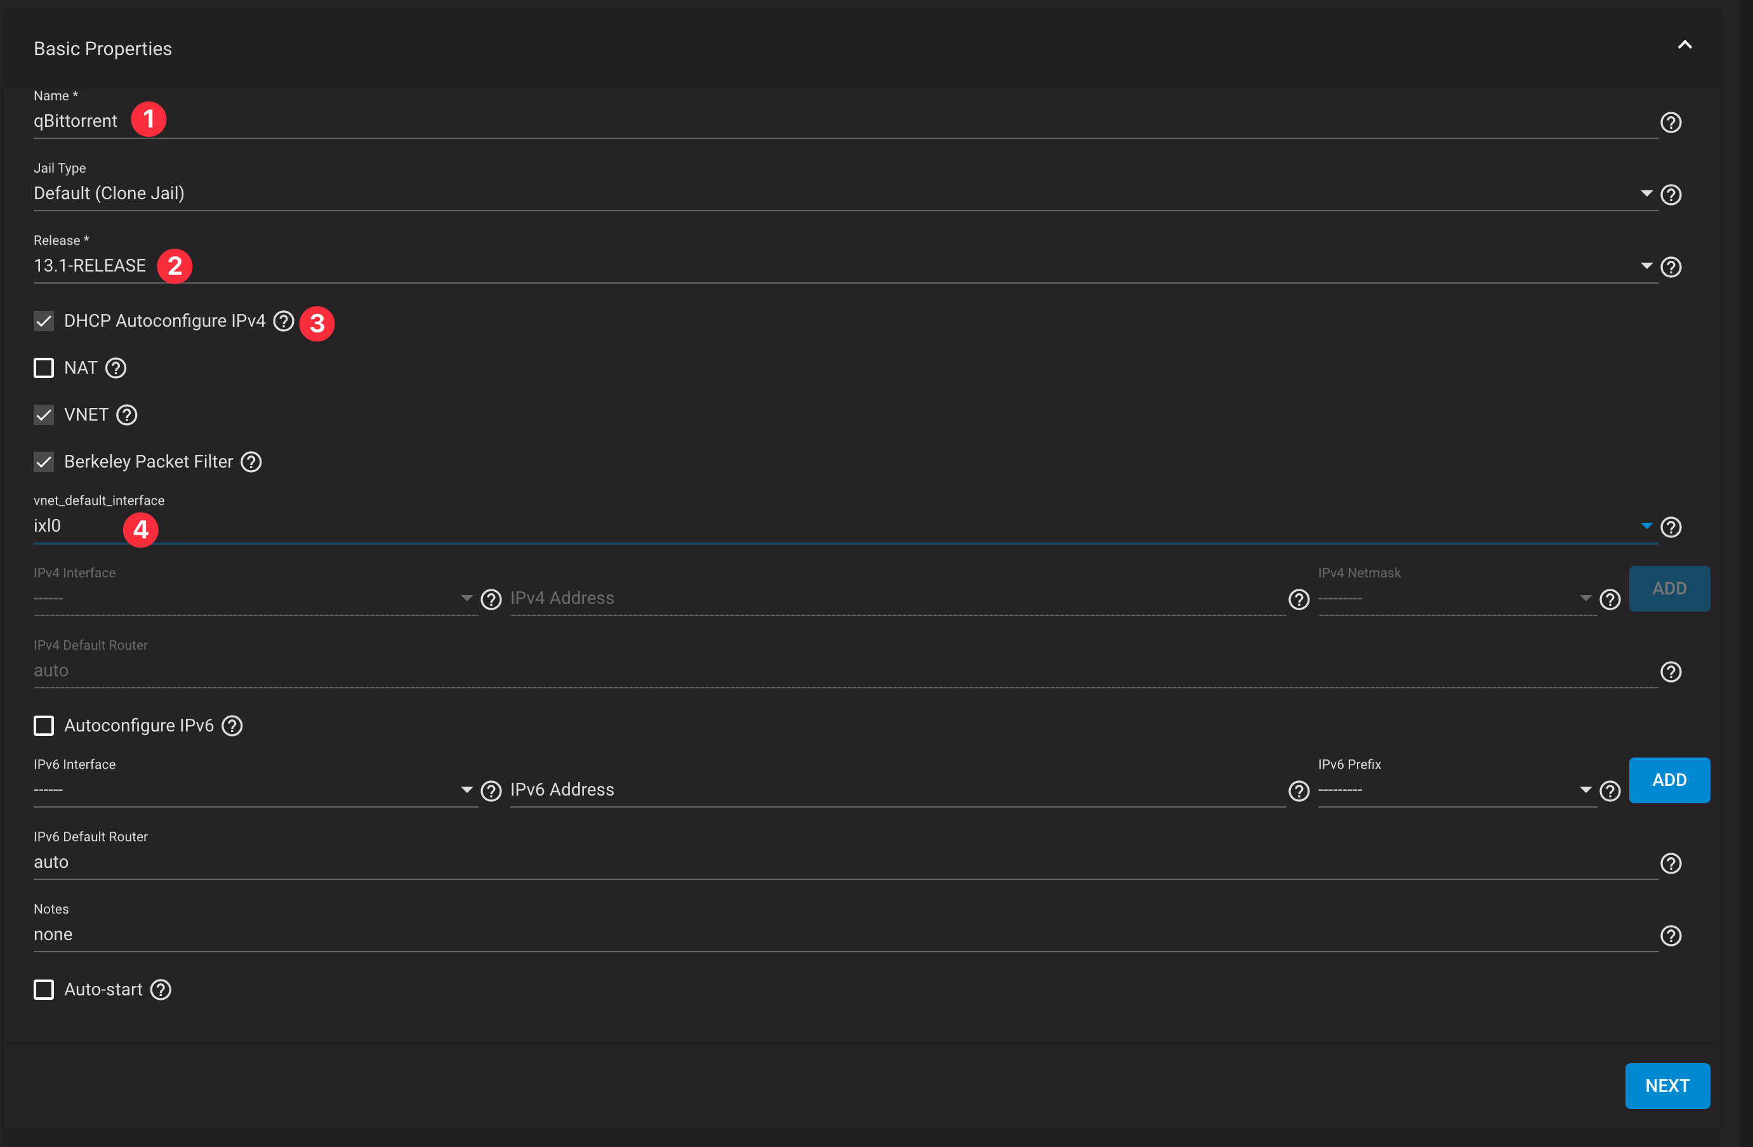
Task: Open the Release dropdown
Action: pyautogui.click(x=845, y=266)
